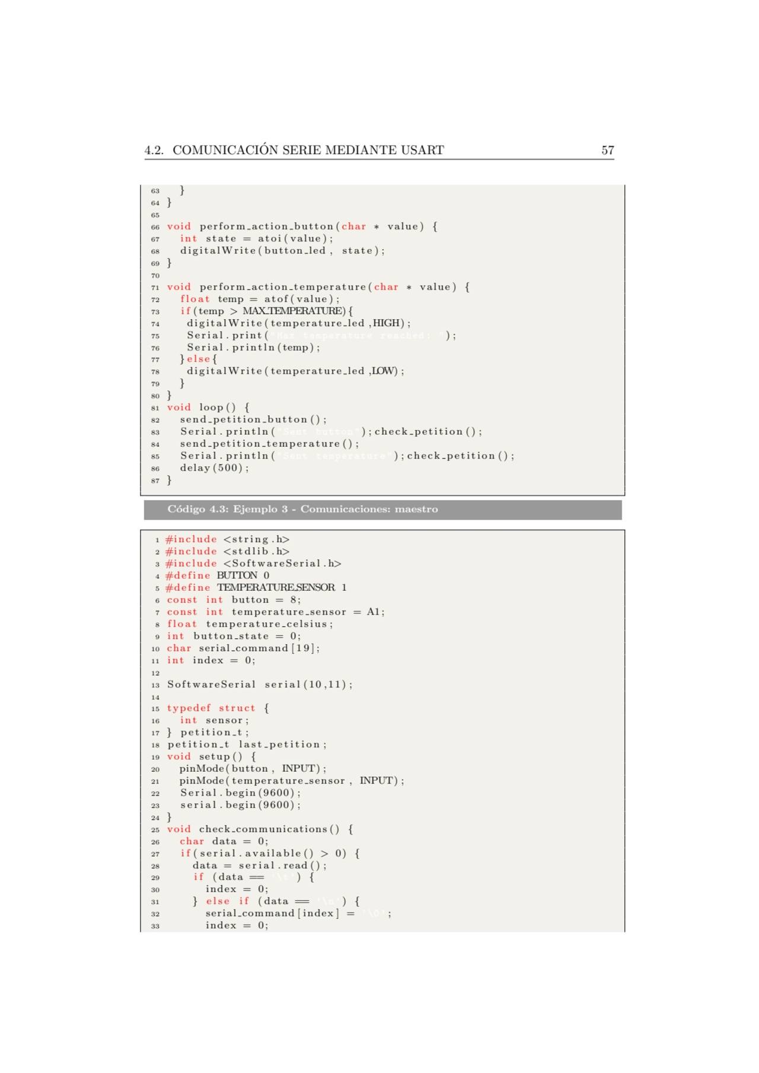Click 'typedef struct {'
The width and height of the screenshot is (759, 1073).
coord(218,708)
